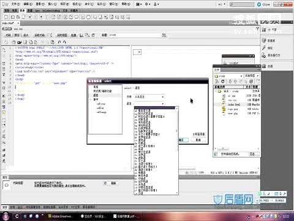This screenshot has height=221, width=294.
Task: Open the css.css related file link
Action: click(18, 29)
